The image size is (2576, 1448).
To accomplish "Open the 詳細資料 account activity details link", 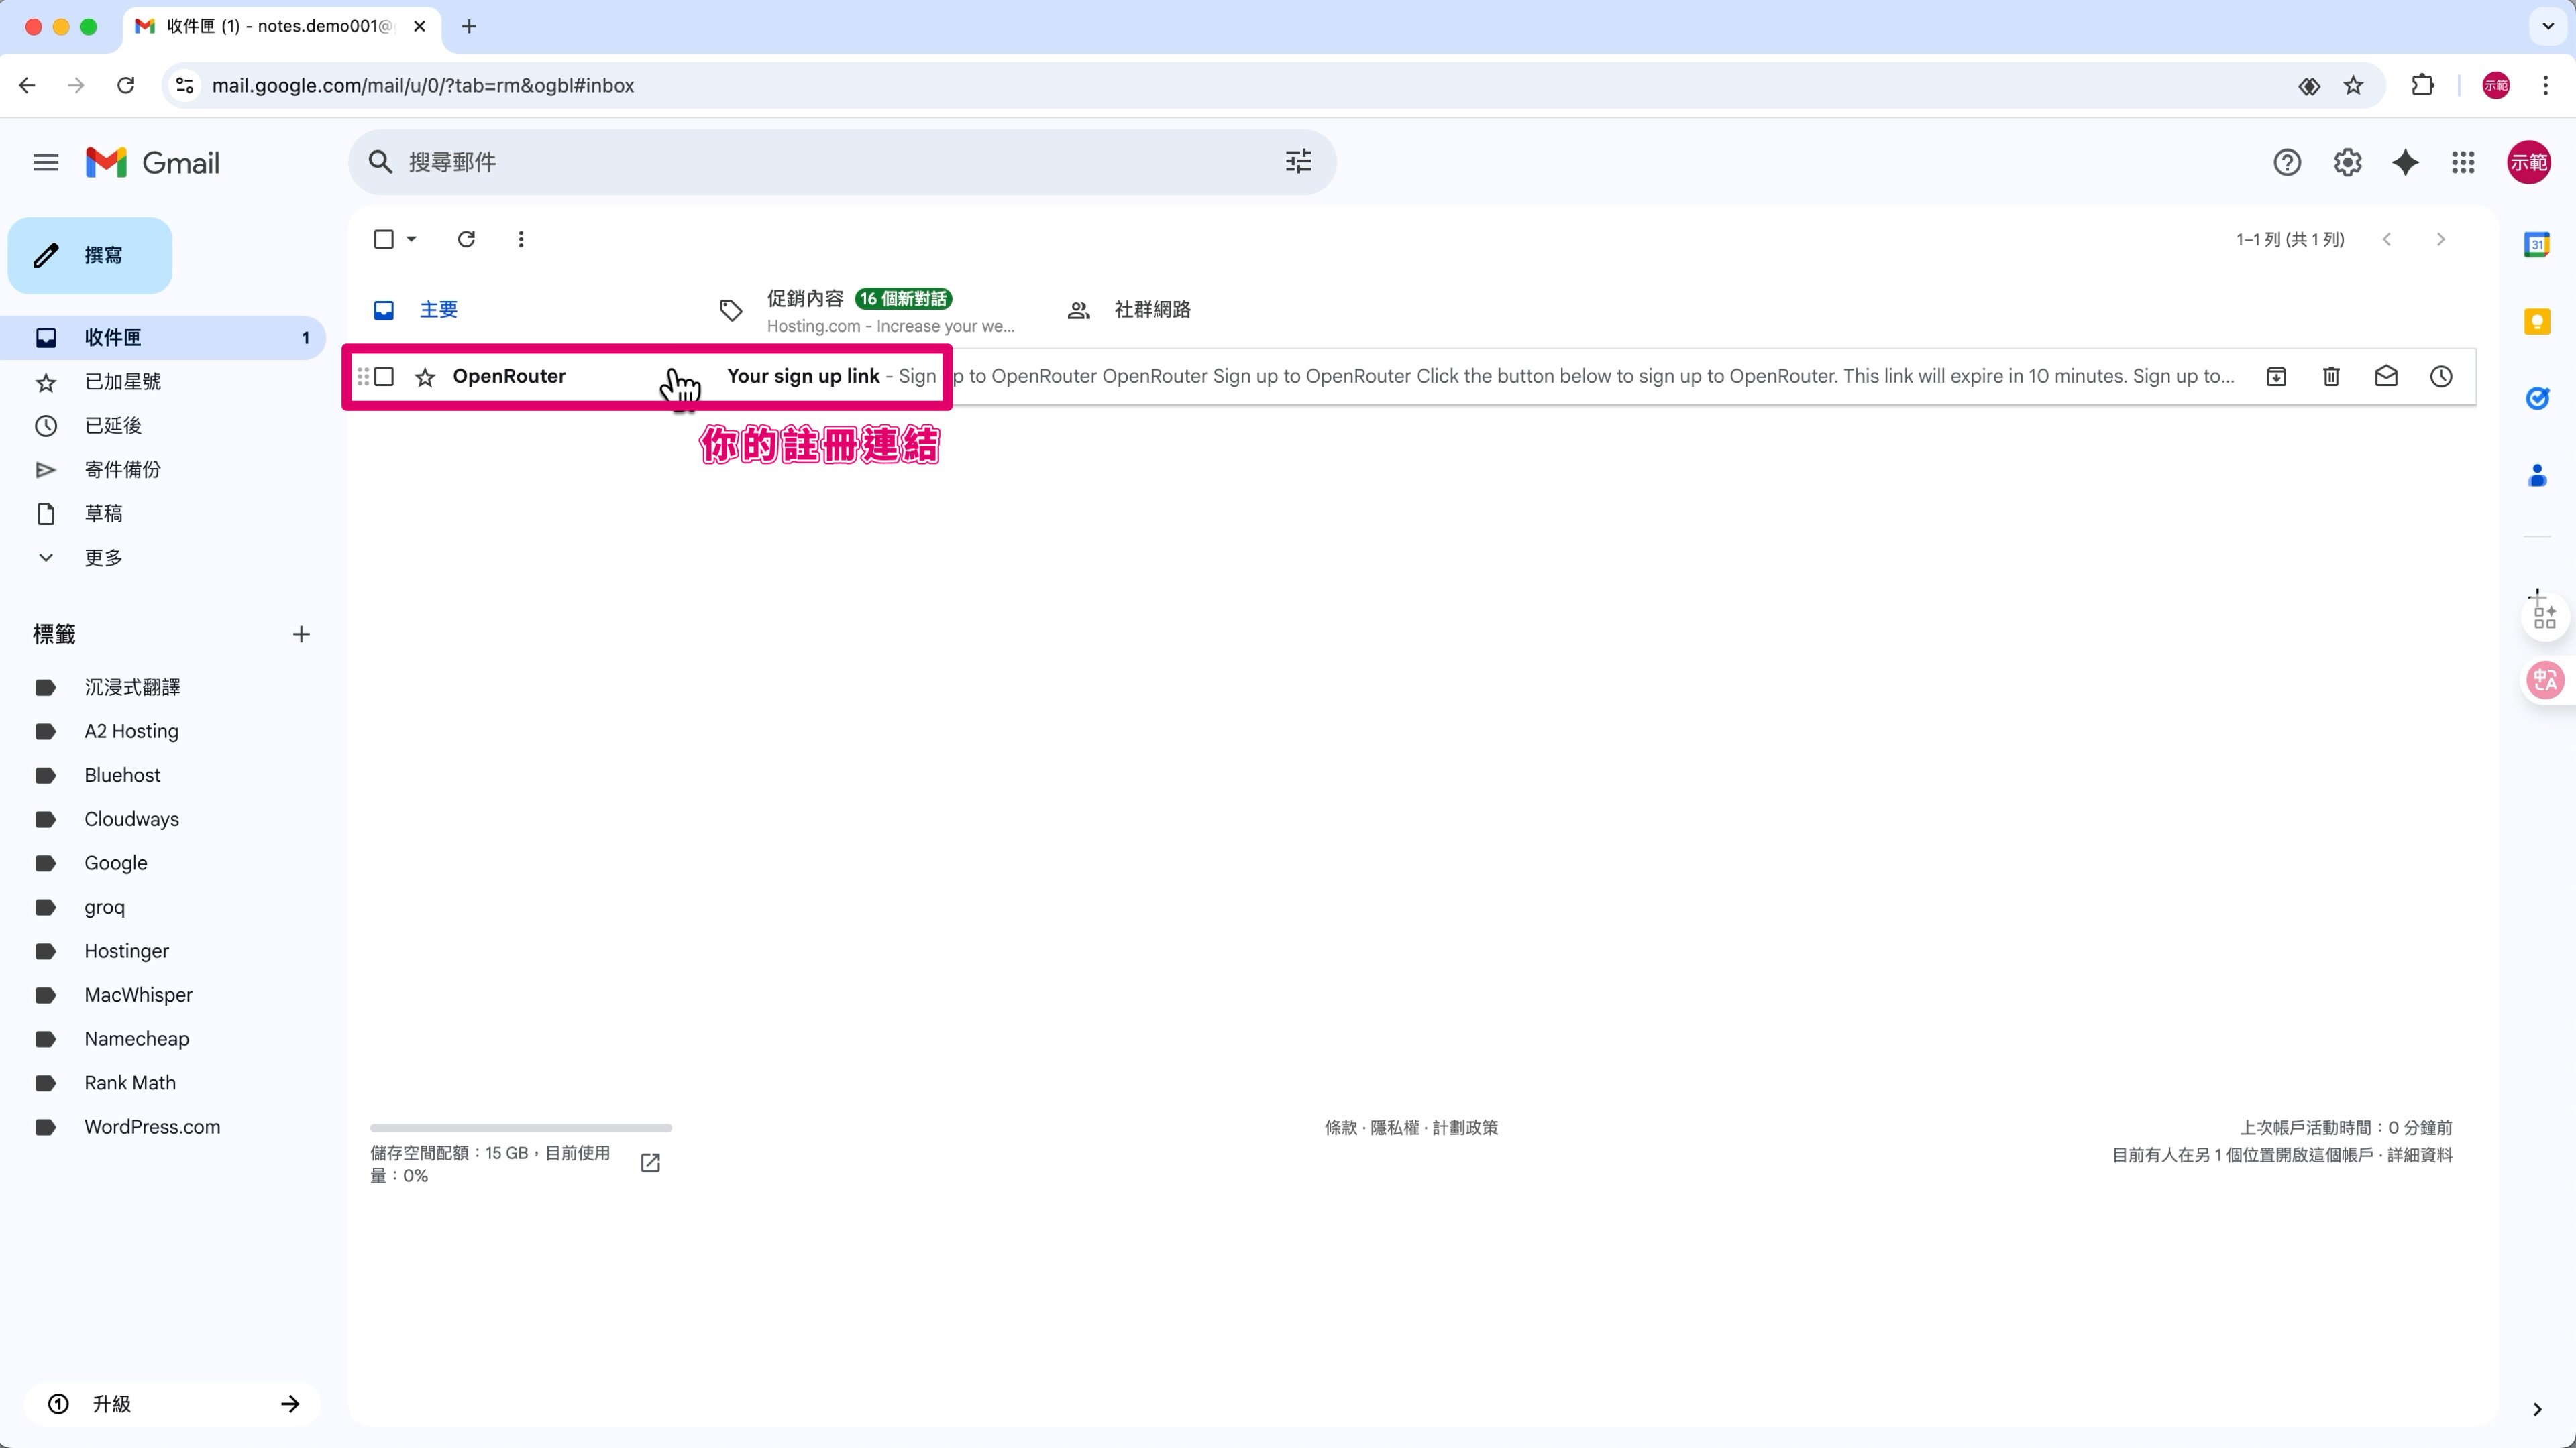I will click(2420, 1155).
